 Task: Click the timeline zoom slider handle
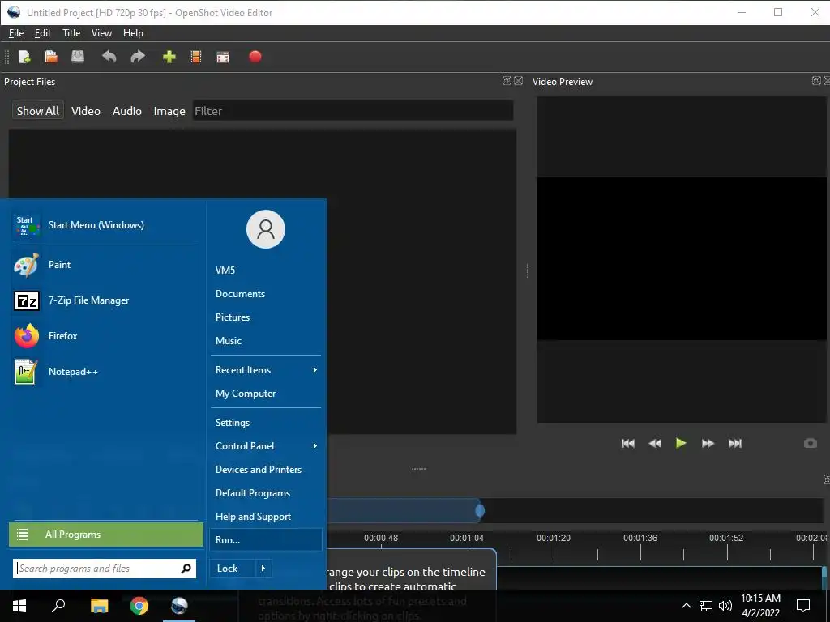pyautogui.click(x=480, y=510)
